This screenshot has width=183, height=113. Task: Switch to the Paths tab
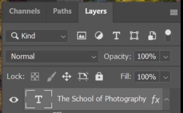(62, 11)
